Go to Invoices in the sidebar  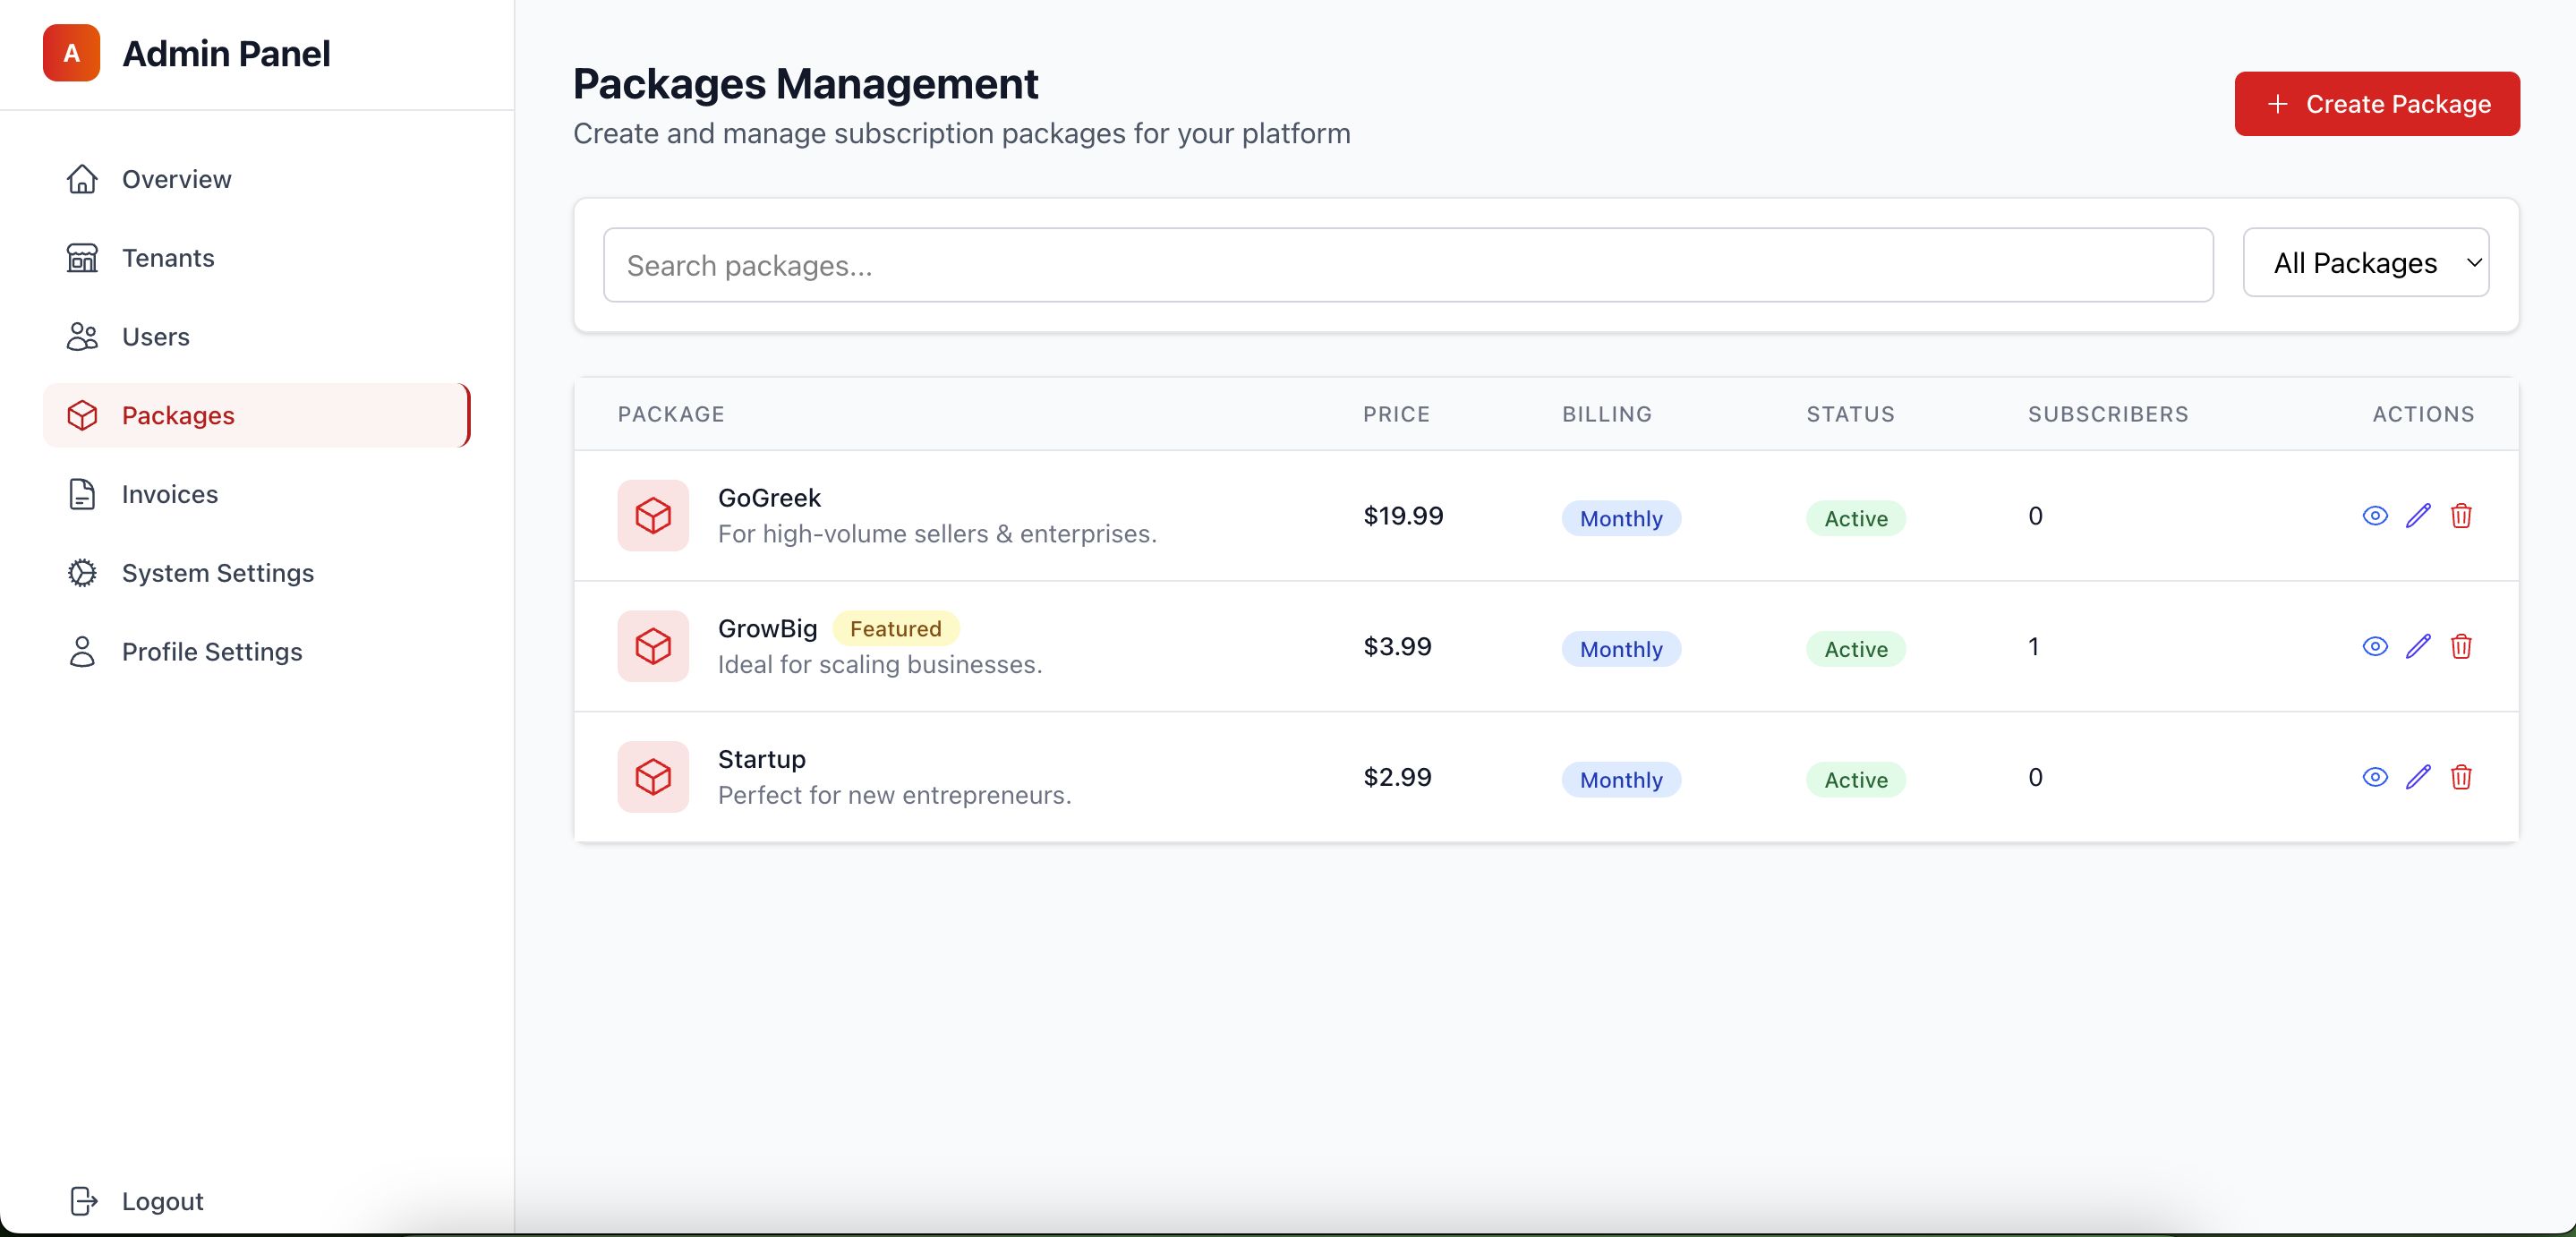[169, 494]
